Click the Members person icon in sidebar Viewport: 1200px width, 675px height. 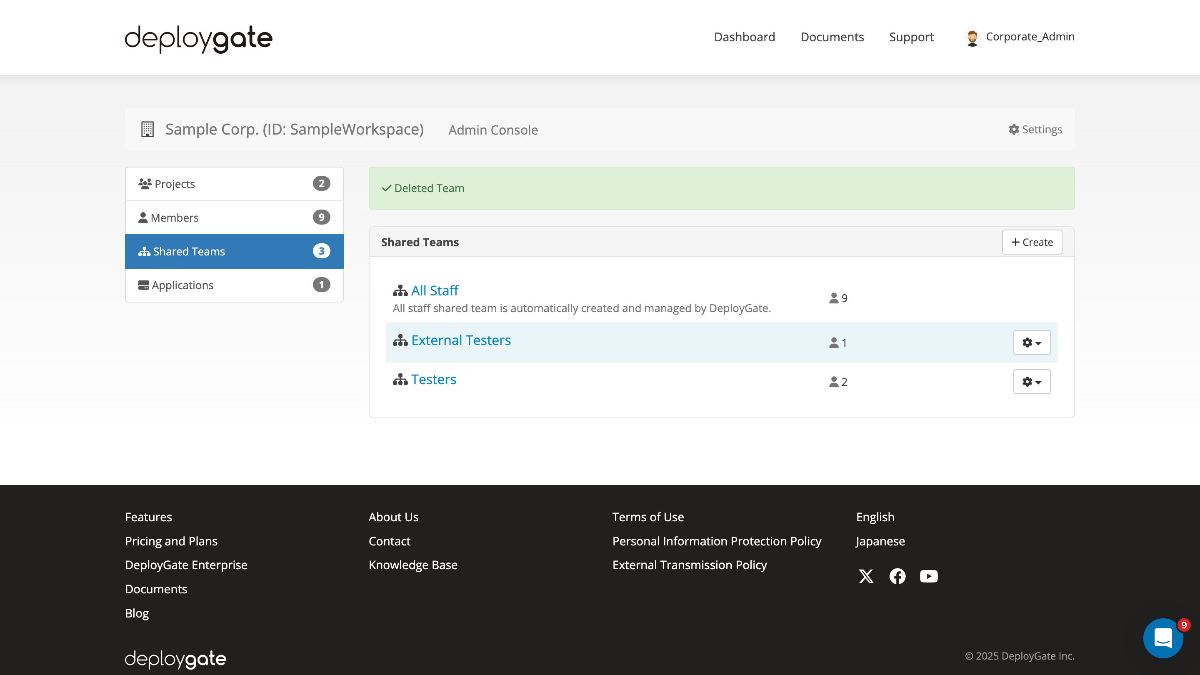143,217
